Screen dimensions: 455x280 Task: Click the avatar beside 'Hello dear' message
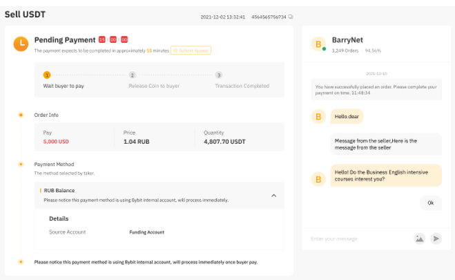point(319,117)
